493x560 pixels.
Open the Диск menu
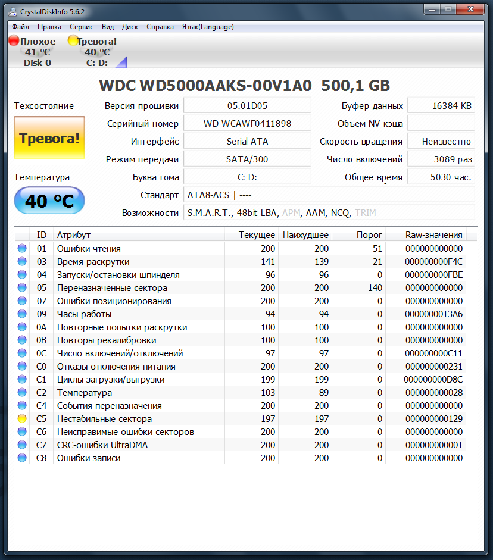tap(130, 27)
